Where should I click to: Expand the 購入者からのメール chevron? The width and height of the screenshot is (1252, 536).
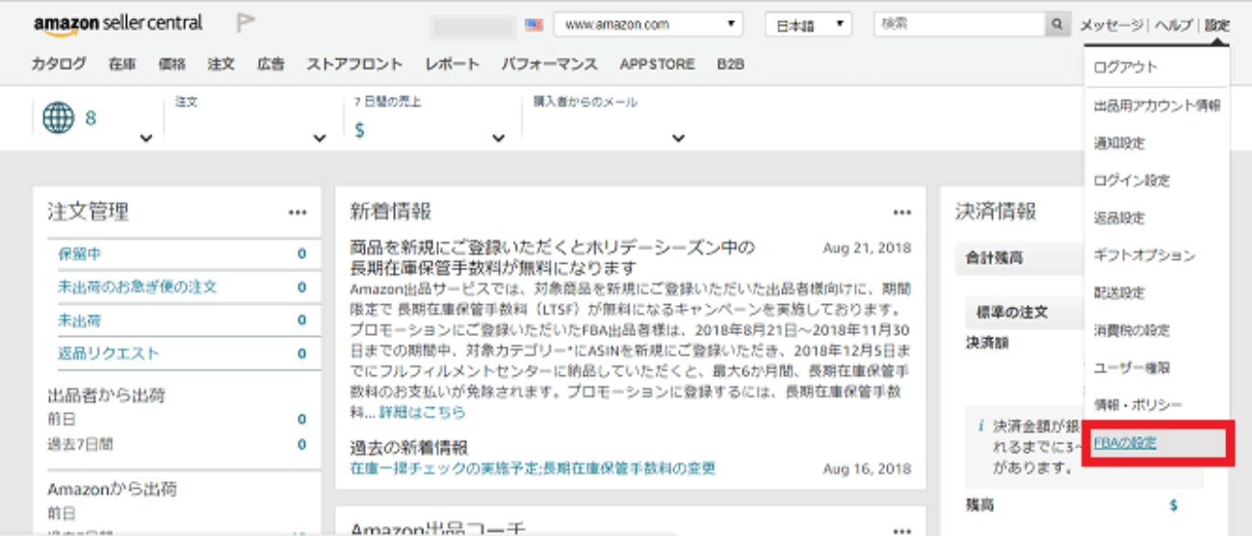(678, 139)
